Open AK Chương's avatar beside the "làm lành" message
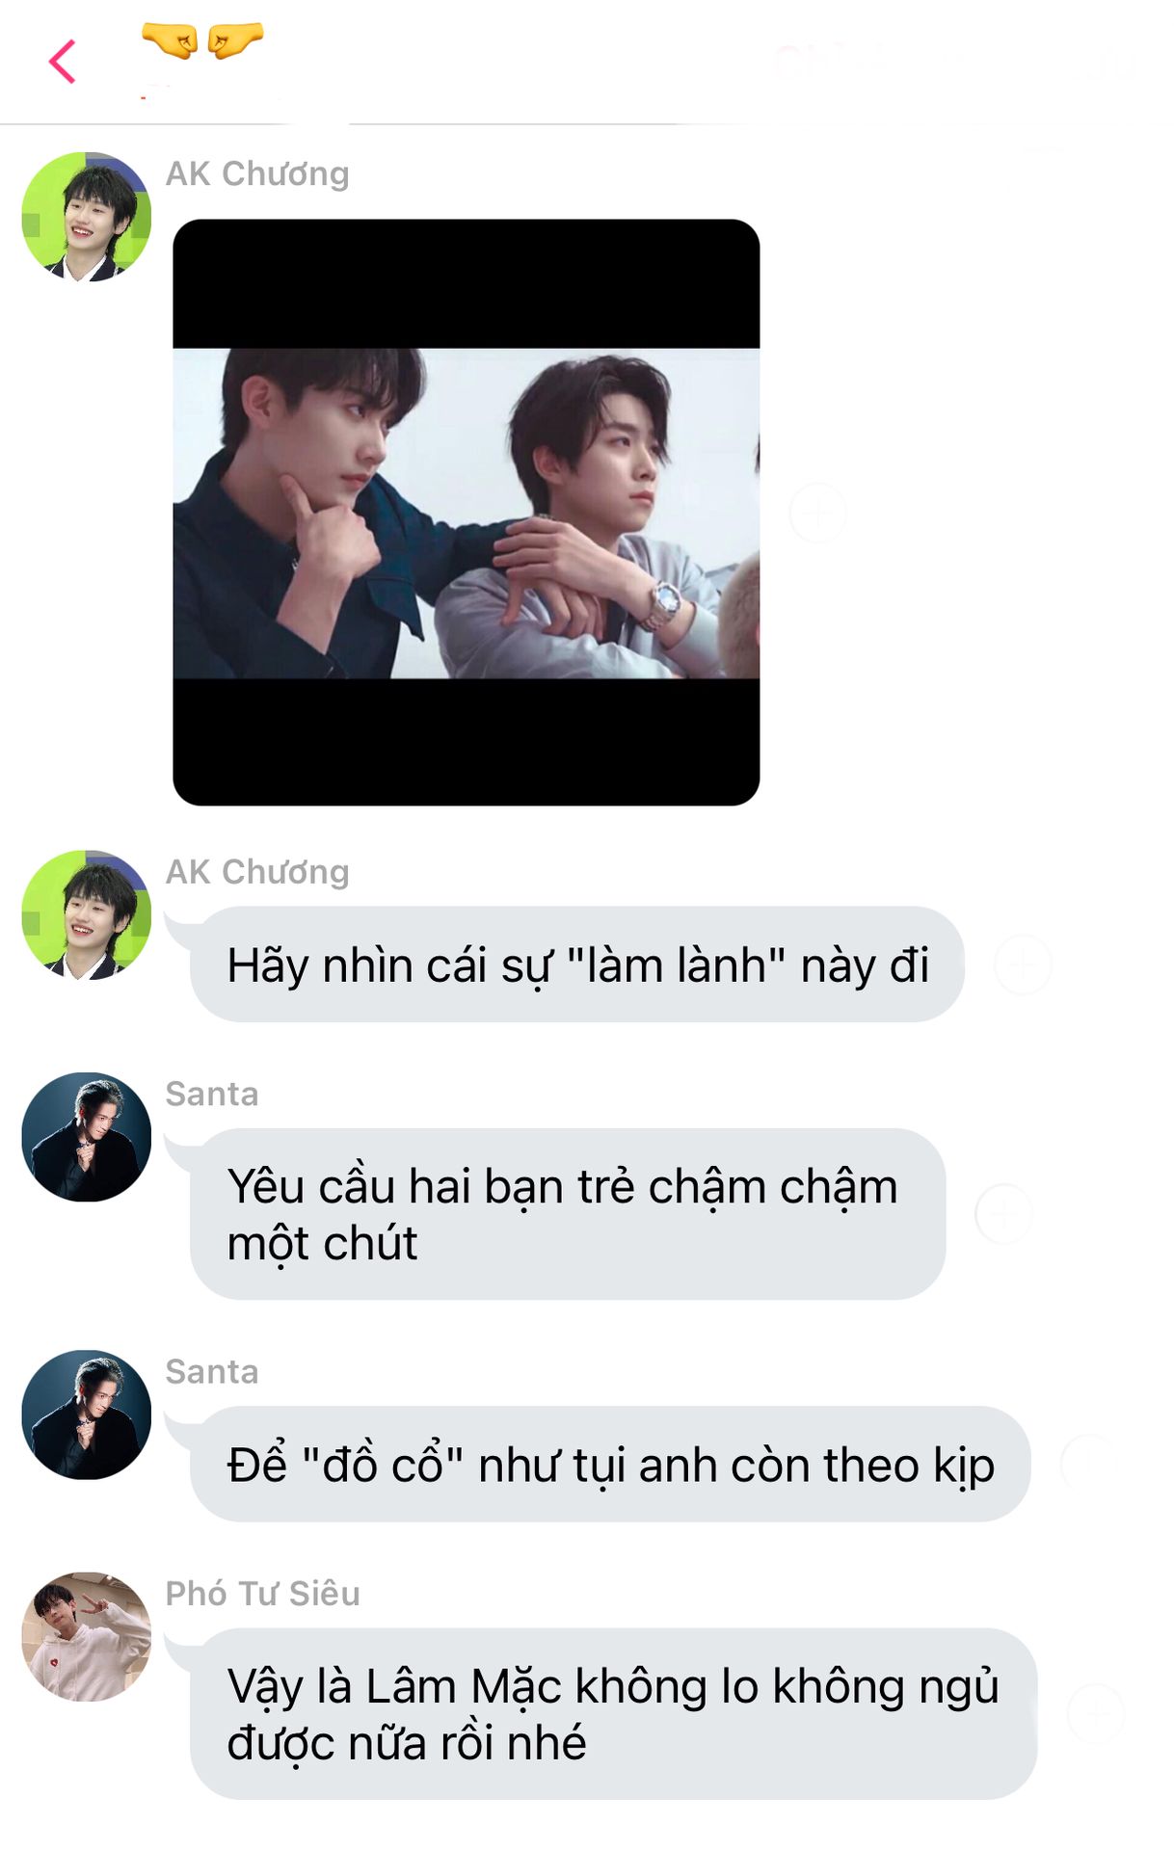This screenshot has height=1850, width=1174. pyautogui.click(x=87, y=915)
